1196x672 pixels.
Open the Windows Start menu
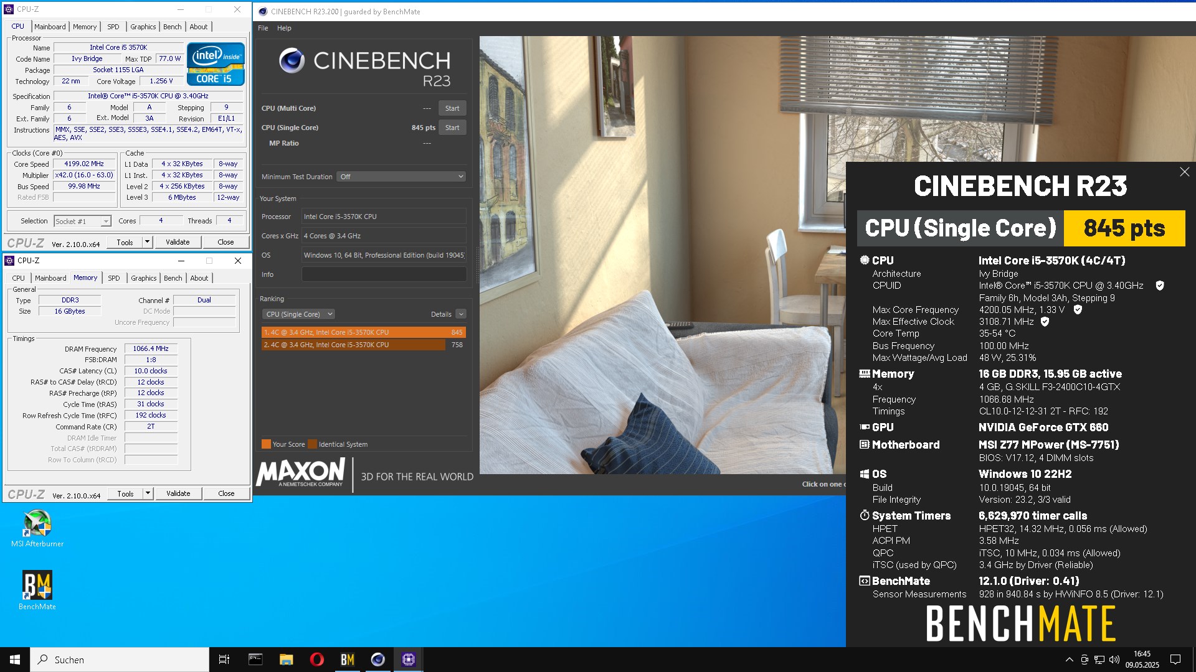[x=15, y=660]
